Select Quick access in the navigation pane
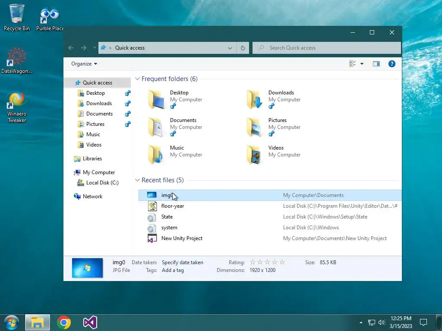 [98, 83]
